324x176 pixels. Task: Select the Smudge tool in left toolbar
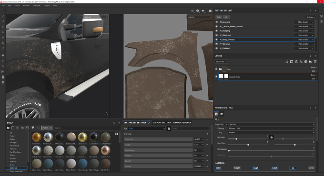3,38
